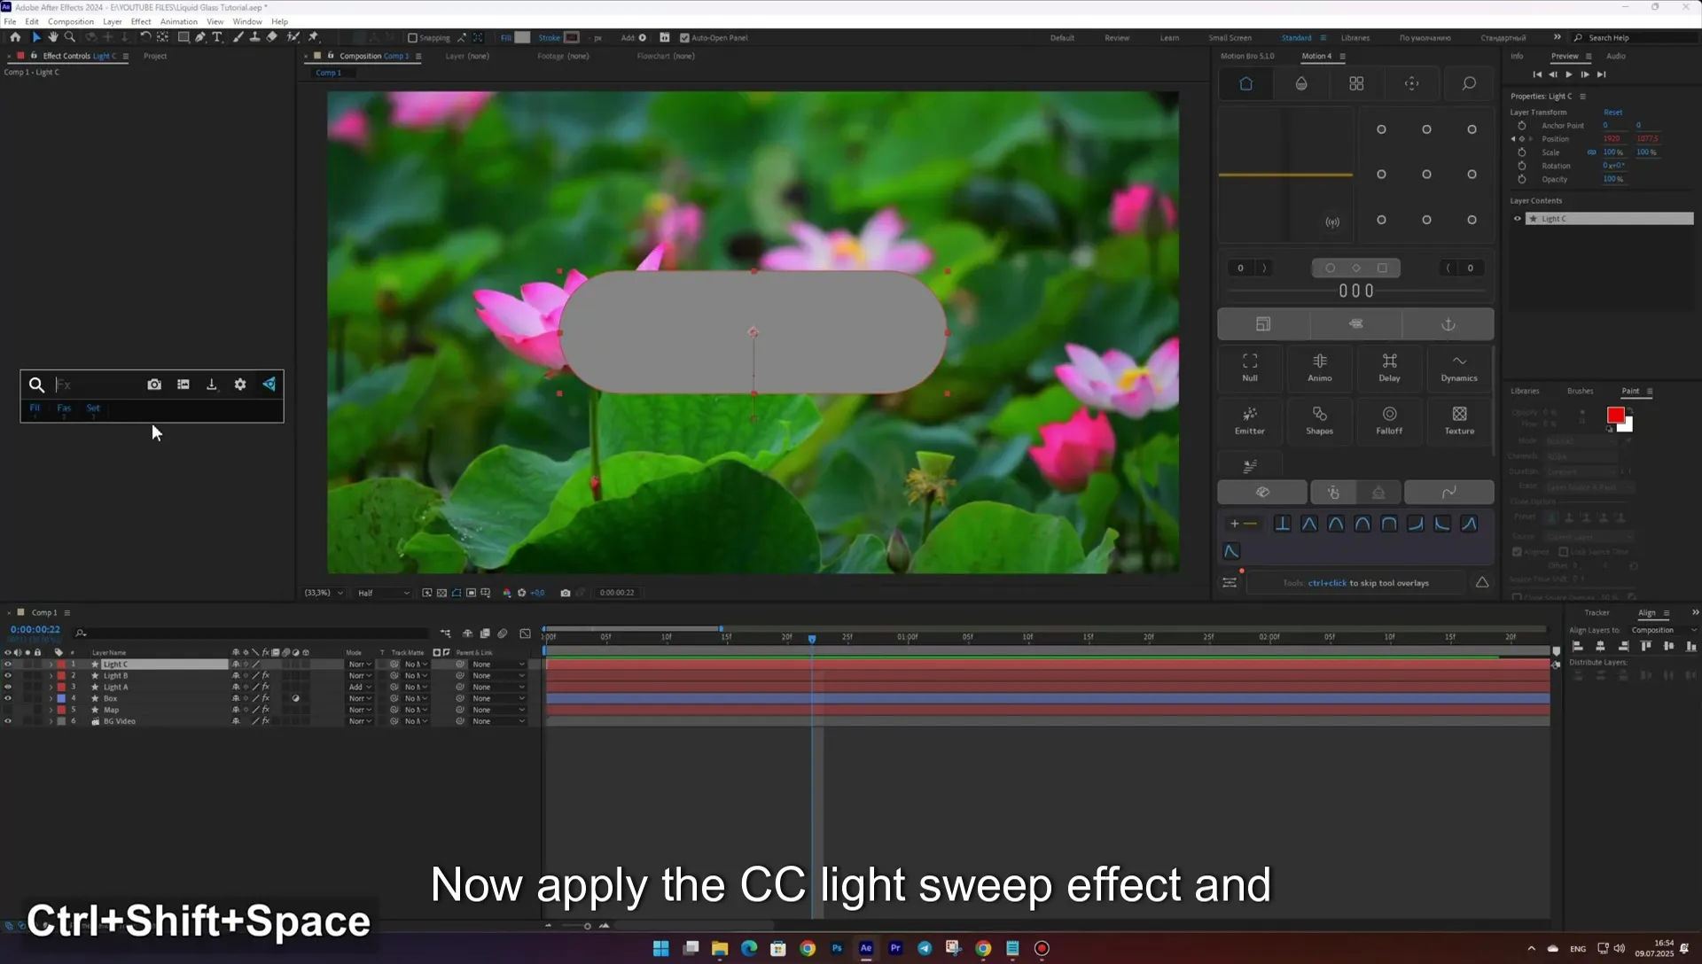Switch to the Audio tab
Viewport: 1702px width, 964px height.
click(1616, 56)
